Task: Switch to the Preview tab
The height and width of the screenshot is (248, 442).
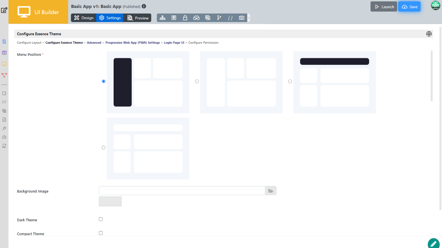Action: pos(138,18)
